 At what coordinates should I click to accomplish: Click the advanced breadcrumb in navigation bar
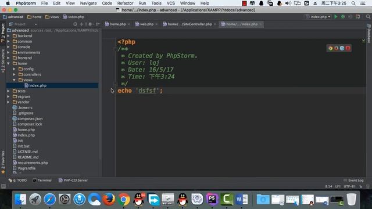pos(13,17)
